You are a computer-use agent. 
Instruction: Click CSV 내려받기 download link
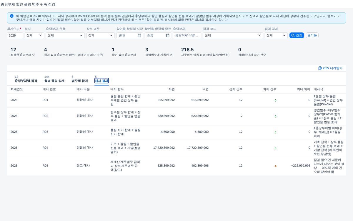[330, 68]
